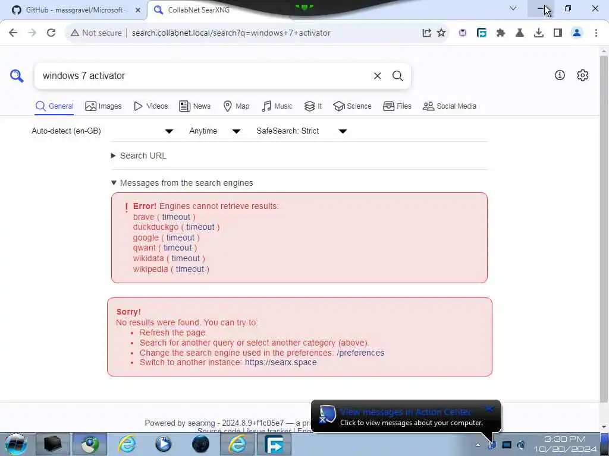Switch to the Images category
This screenshot has width=609, height=456.
(x=103, y=106)
